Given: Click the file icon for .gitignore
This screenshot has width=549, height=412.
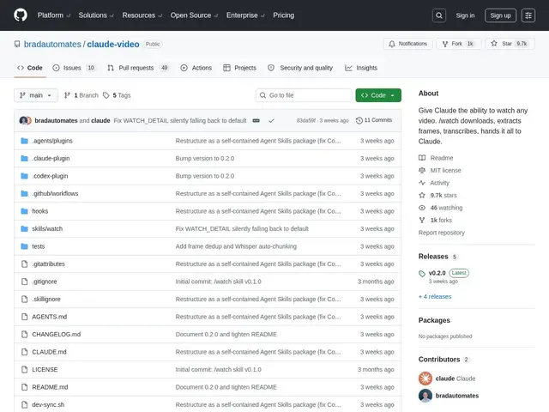Looking at the screenshot, I should 25,282.
